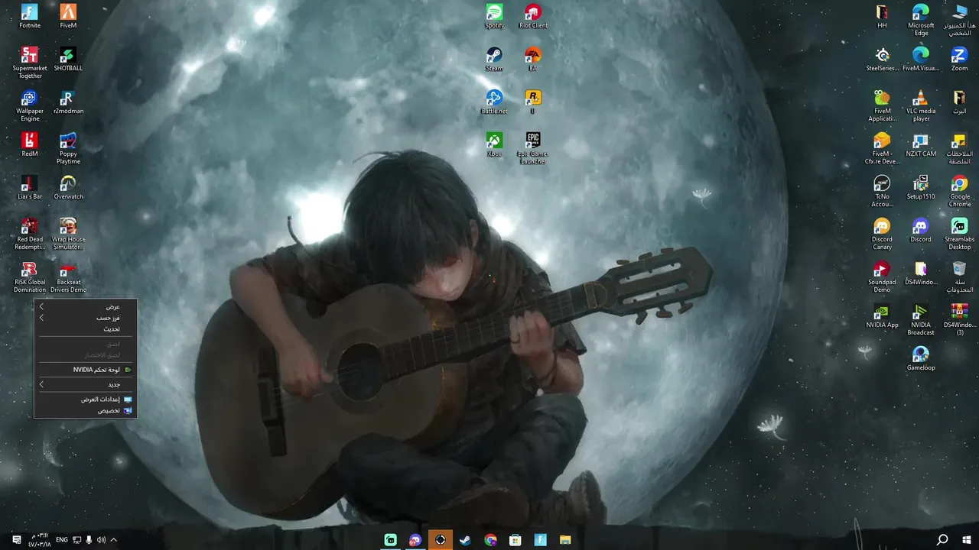Screen dimensions: 979x550
Task: Open the FiveM shortcut beside Fortnite
Action: tap(68, 16)
